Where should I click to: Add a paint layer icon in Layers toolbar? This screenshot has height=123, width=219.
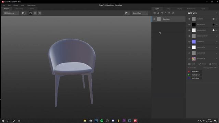coord(158,13)
